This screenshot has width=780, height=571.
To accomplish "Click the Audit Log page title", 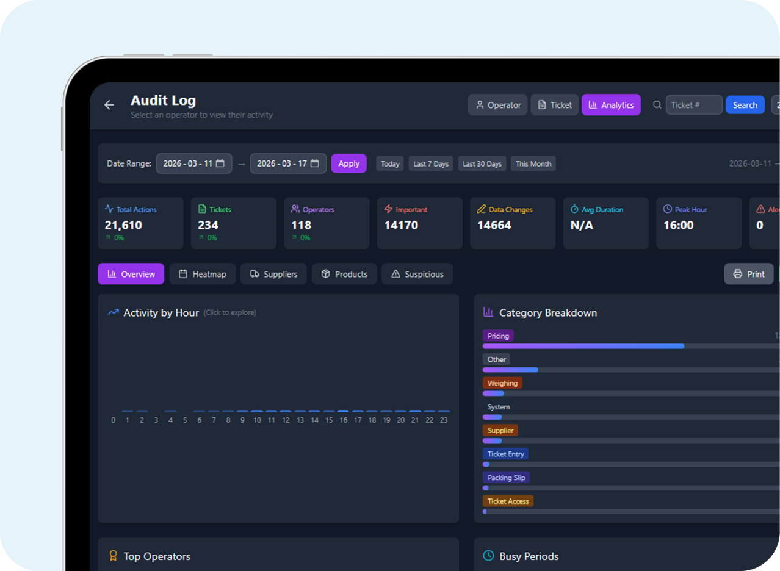I will [x=164, y=101].
